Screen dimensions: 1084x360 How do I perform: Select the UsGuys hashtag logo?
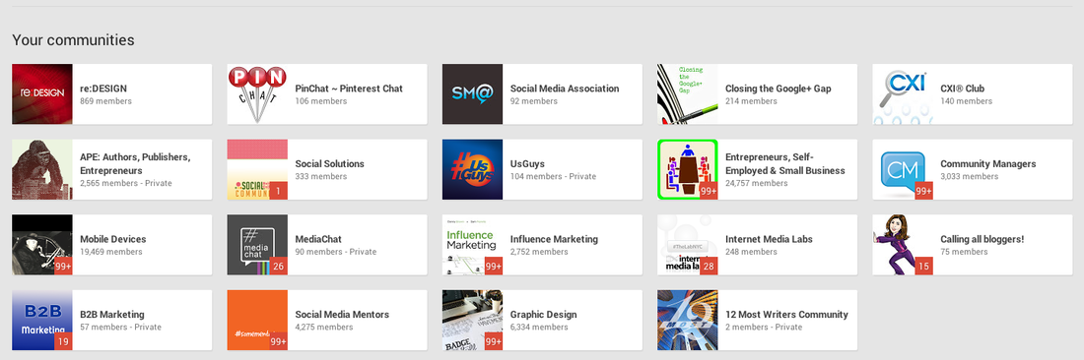tap(472, 169)
